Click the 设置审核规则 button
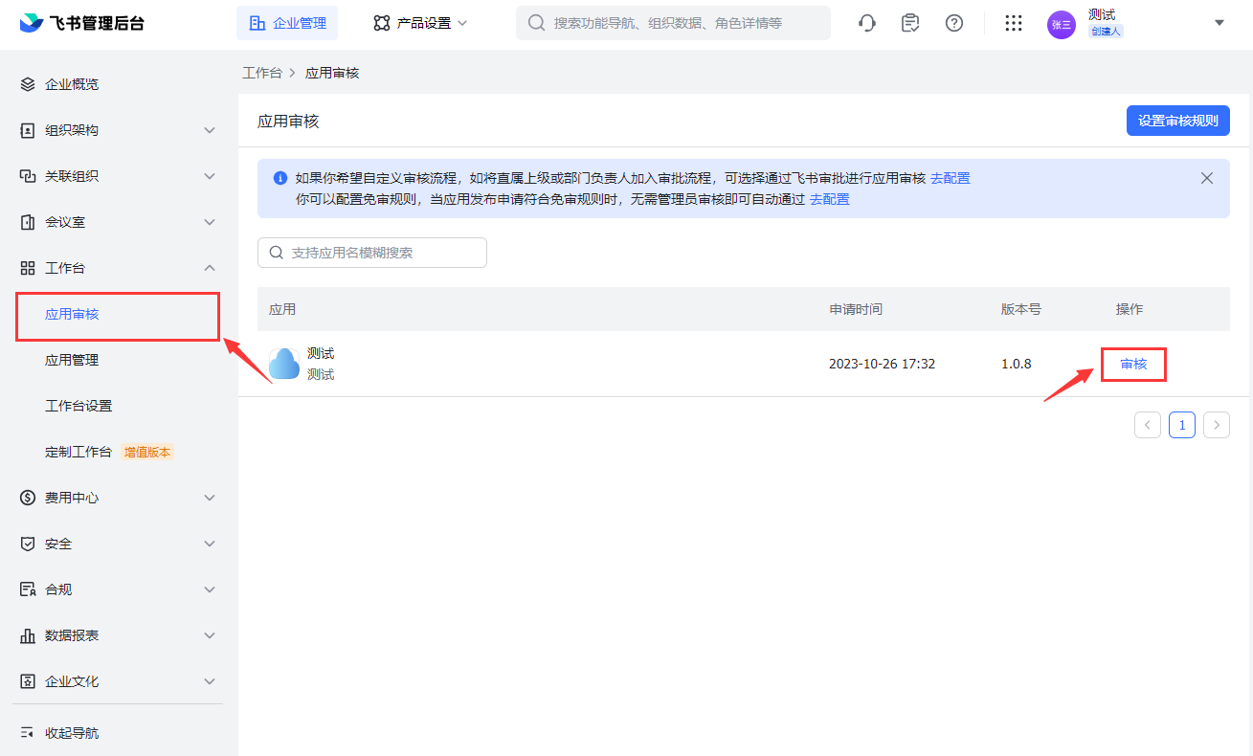The height and width of the screenshot is (756, 1253). (1177, 121)
